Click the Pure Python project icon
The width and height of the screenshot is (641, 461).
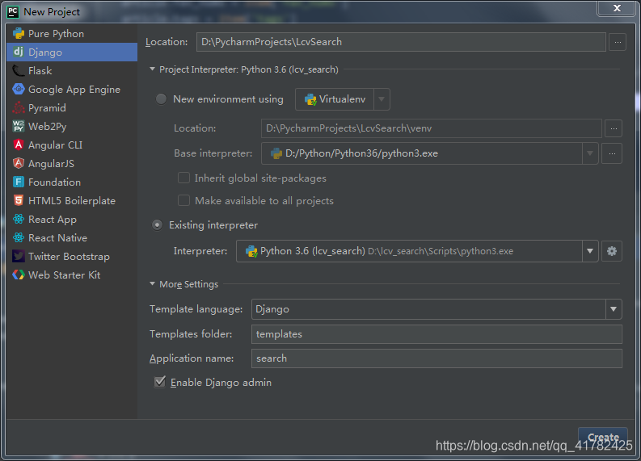19,33
